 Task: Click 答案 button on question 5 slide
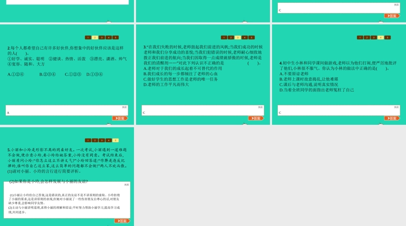(122, 221)
